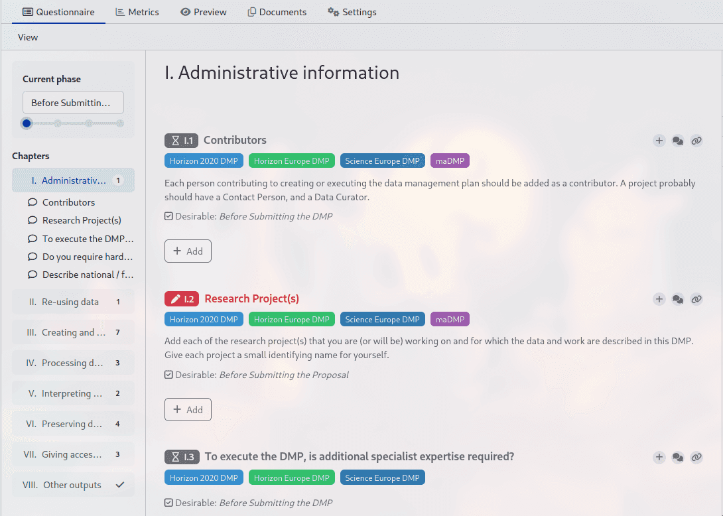This screenshot has height=516, width=723.
Task: Click speech bubble icon next to Contributors
Action: [33, 202]
